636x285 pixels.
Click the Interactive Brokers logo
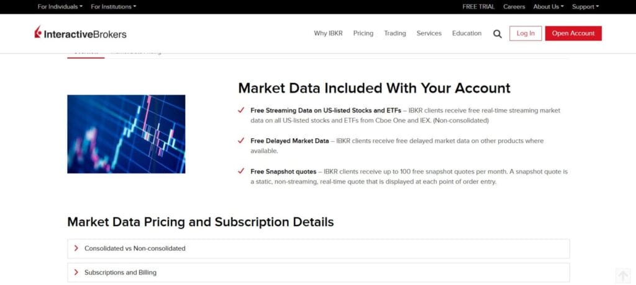[x=80, y=33]
